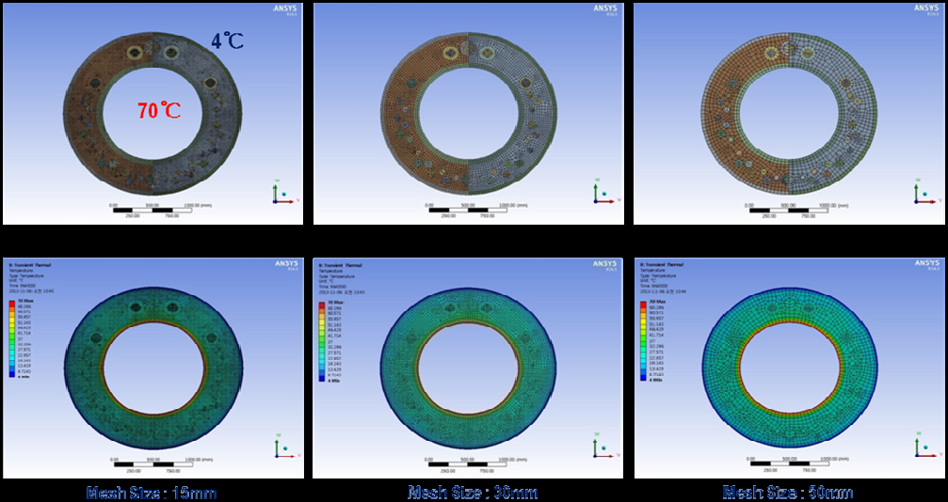This screenshot has width=948, height=502.
Task: Click the "Mesh Size : 15mm" caption
Action: (142, 492)
